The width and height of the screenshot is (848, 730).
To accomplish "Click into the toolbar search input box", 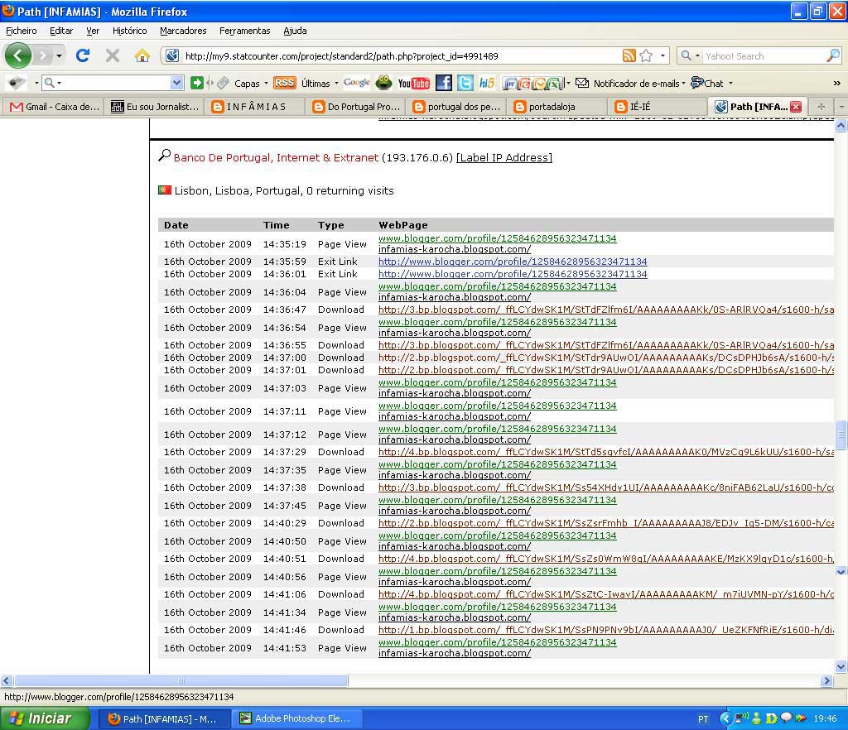I will pos(116,83).
